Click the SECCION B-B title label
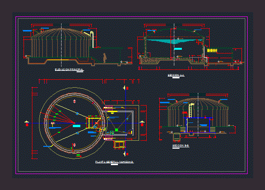Screen dimensions: 265x190 click(x=180, y=145)
